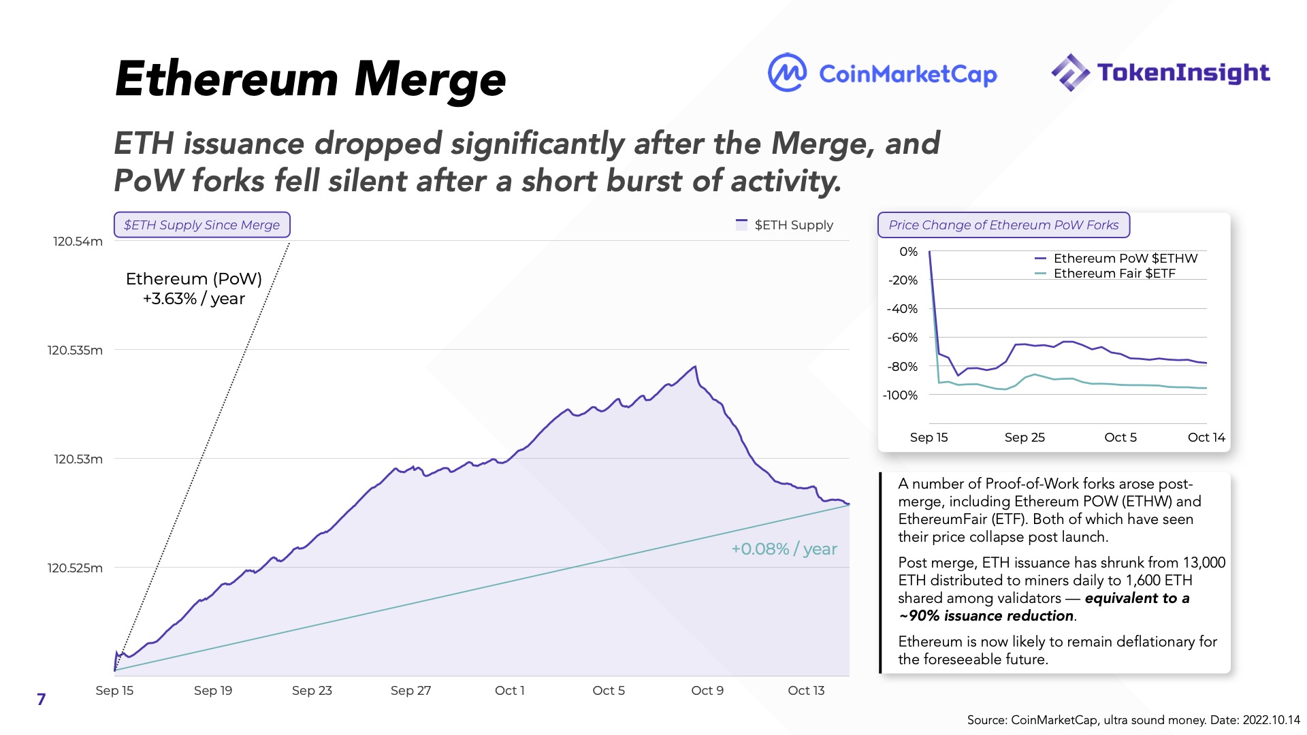
Task: Select the $ETH Supply Since Merge label
Action: coord(201,225)
